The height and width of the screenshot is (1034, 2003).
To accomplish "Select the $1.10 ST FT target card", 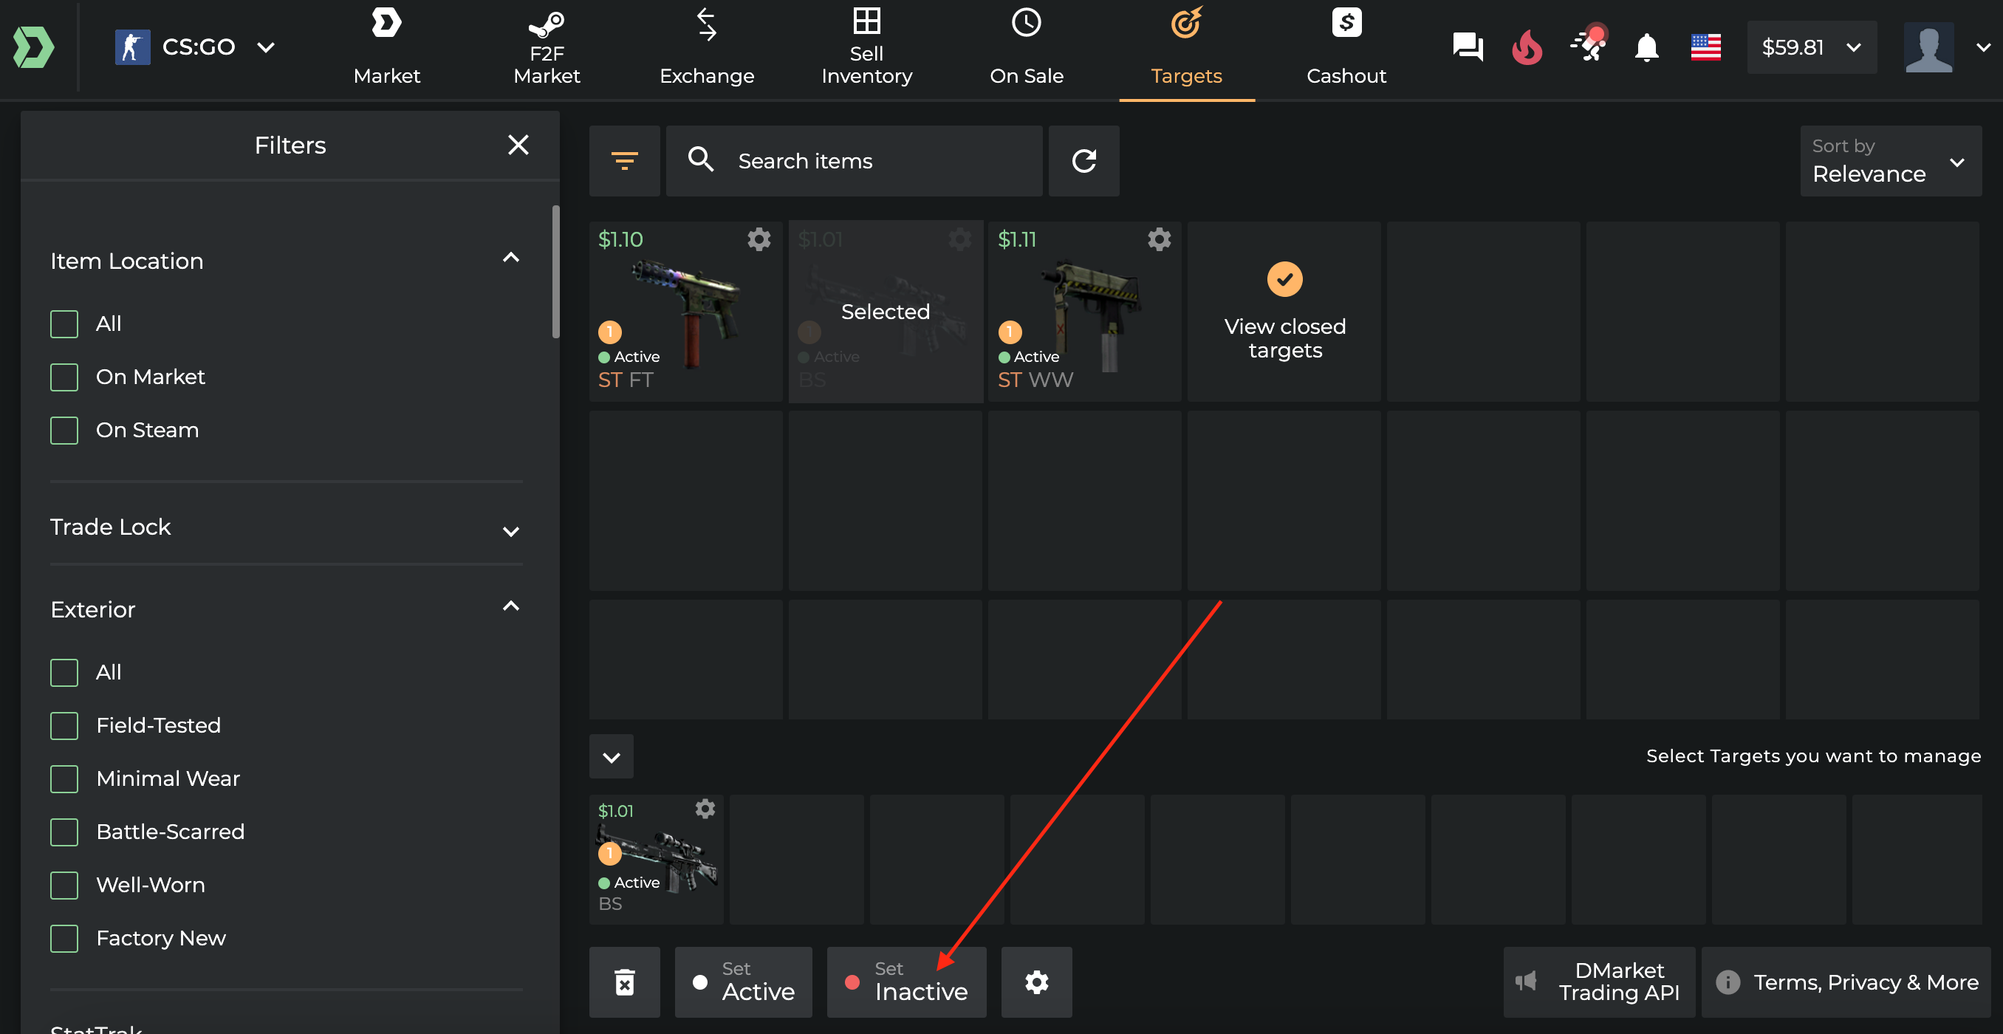I will (x=686, y=311).
